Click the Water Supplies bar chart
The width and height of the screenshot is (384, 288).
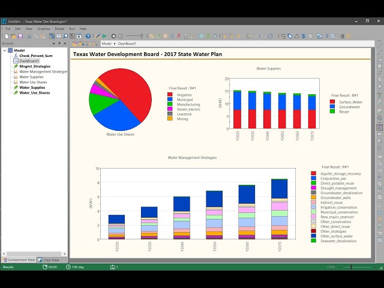pyautogui.click(x=274, y=104)
